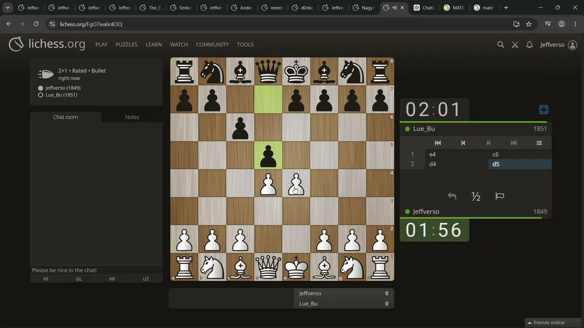The height and width of the screenshot is (328, 584).
Task: Open the PUZZLES menu
Action: (126, 45)
